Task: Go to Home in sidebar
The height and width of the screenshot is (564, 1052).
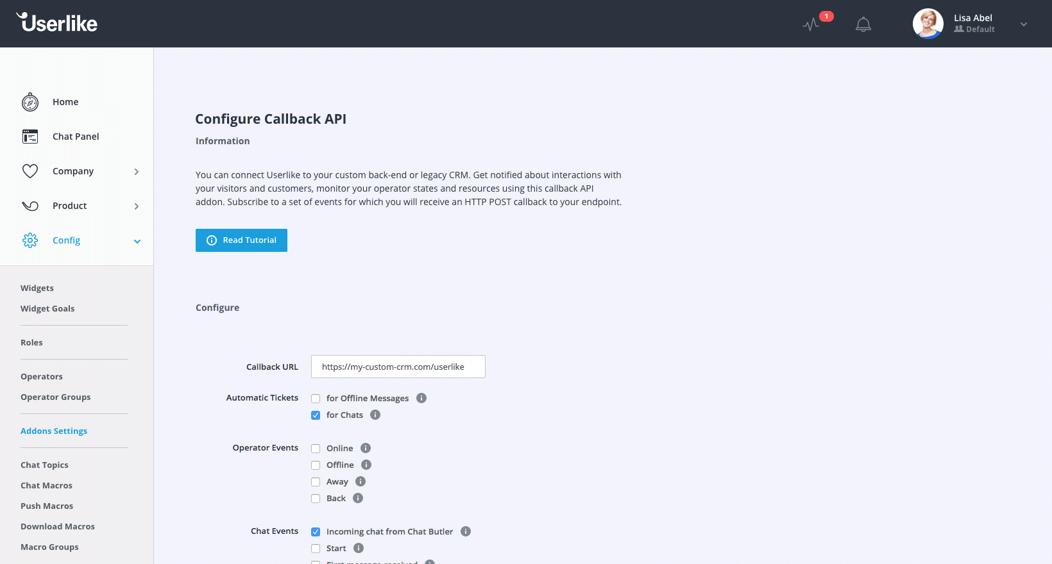Action: pos(65,102)
